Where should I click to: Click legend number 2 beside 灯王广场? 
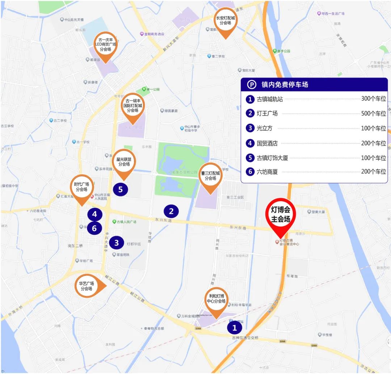(250, 113)
